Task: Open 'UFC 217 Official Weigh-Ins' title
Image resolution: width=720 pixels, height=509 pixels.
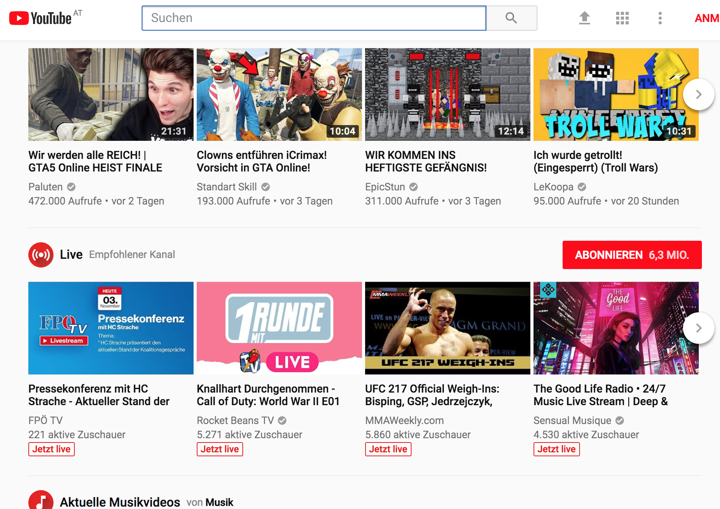Action: coord(432,395)
